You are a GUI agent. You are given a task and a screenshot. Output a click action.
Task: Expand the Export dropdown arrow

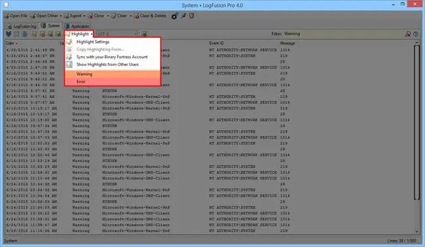(84, 16)
